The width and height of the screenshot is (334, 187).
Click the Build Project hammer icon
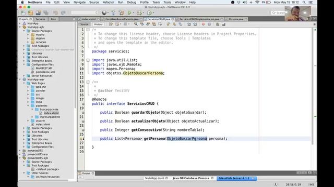pyautogui.click(x=113, y=13)
